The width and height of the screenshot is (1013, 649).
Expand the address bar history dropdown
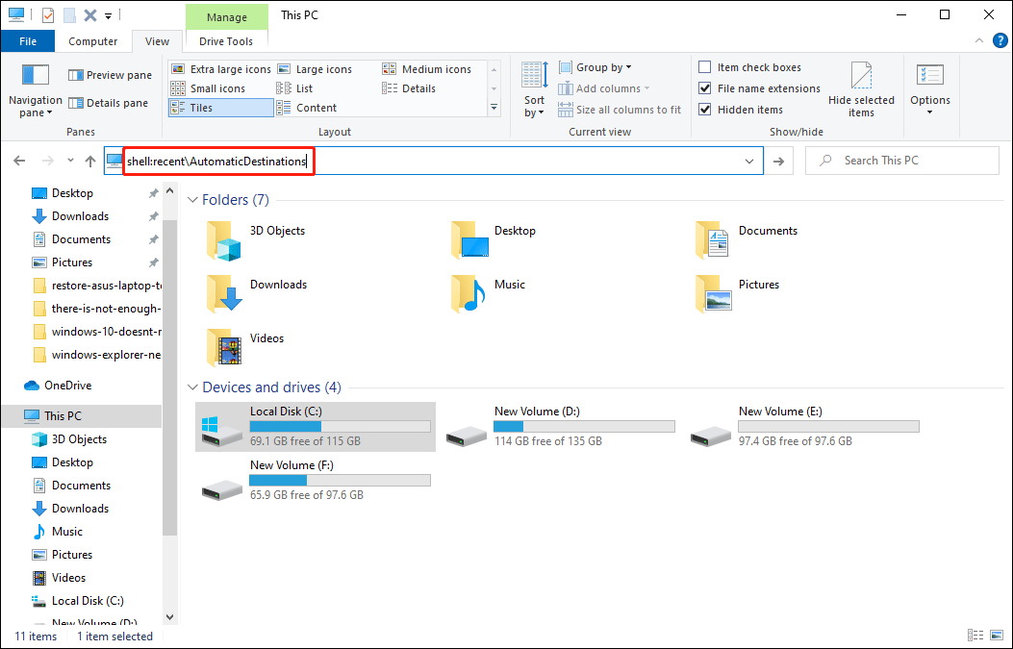click(749, 161)
